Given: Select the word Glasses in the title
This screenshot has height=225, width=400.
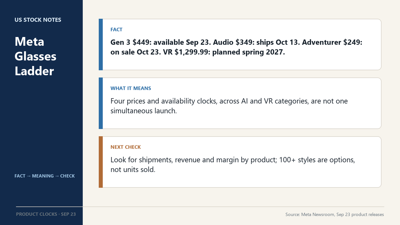Looking at the screenshot, I should click(x=35, y=56).
